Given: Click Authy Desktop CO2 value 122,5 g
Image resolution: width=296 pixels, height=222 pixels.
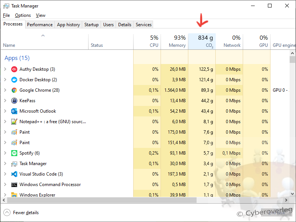Looking at the screenshot, I should pyautogui.click(x=206, y=69).
